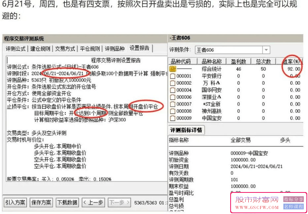Click the 多头 column label

pos(285,140)
